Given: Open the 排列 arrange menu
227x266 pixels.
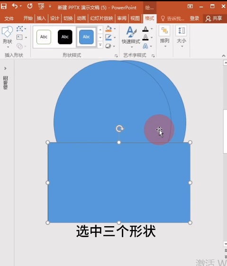Looking at the screenshot, I should [x=164, y=37].
